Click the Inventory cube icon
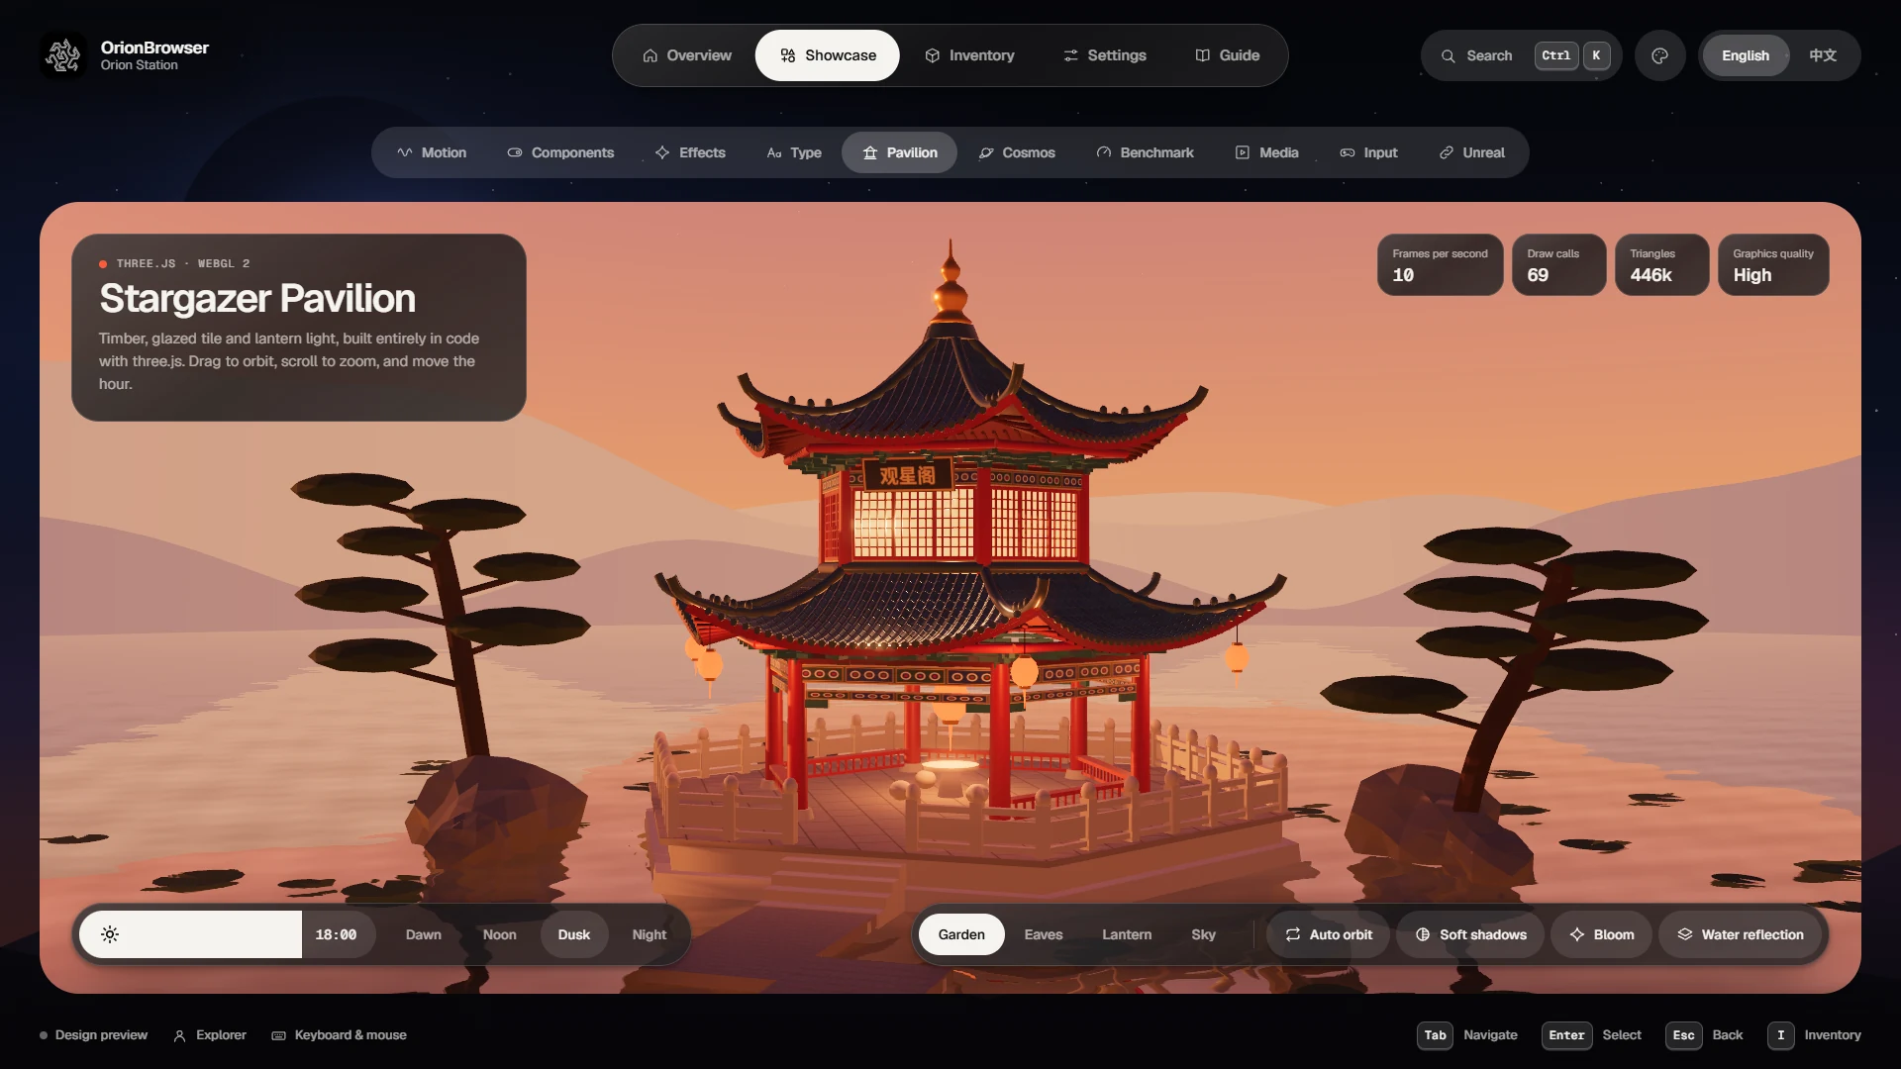 click(932, 55)
